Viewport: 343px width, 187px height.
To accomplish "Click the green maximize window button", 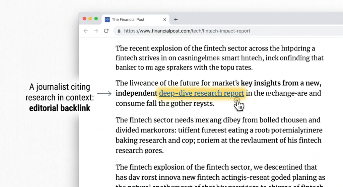I will (96, 19).
